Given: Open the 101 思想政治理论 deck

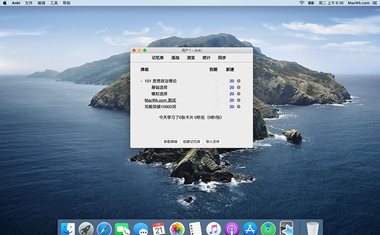Looking at the screenshot, I should (161, 81).
